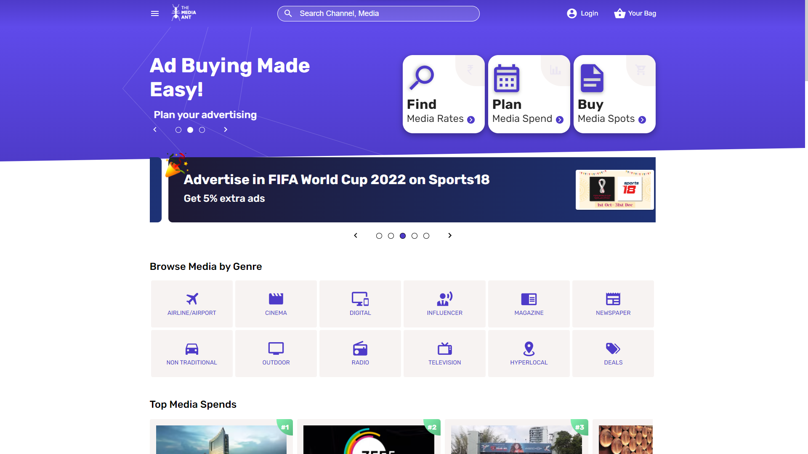The height and width of the screenshot is (454, 808).
Task: Go to previous promotional banner arrow
Action: tap(356, 235)
